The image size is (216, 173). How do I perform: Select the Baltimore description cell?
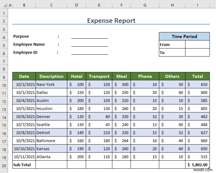(52, 141)
